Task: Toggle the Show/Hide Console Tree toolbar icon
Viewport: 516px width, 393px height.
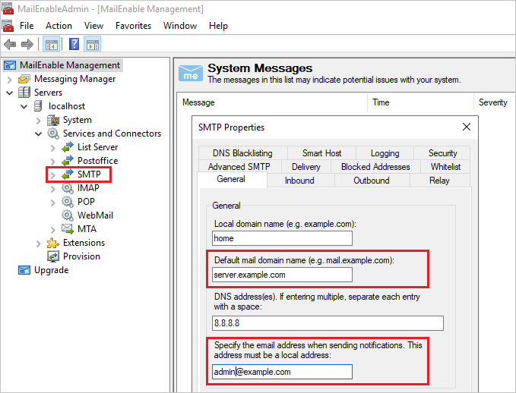Action: click(x=52, y=44)
